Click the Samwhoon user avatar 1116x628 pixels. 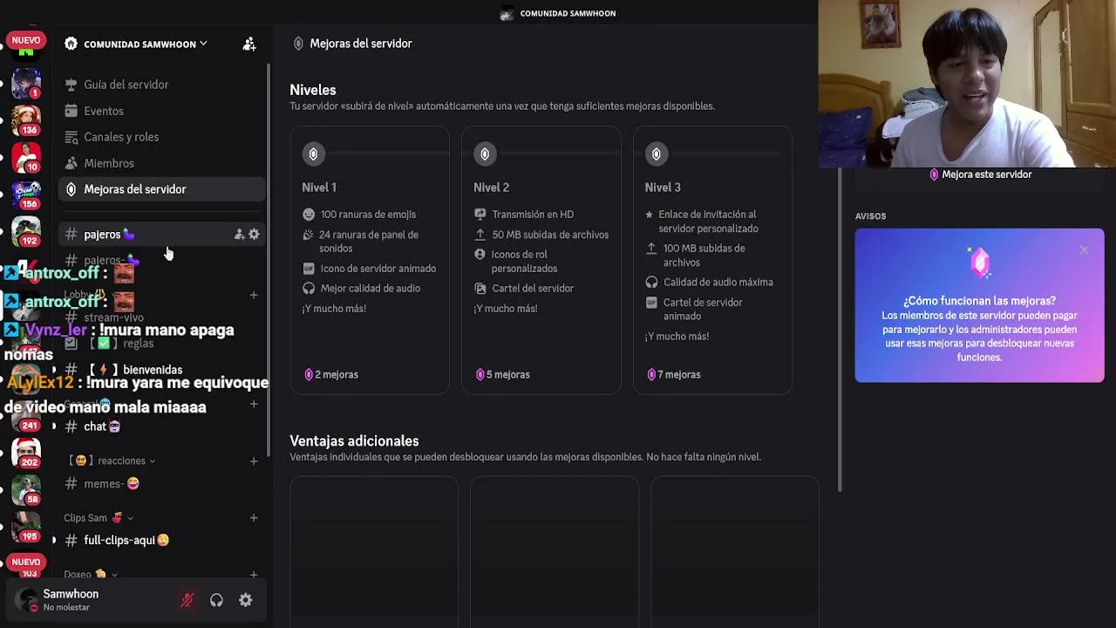pyautogui.click(x=26, y=600)
